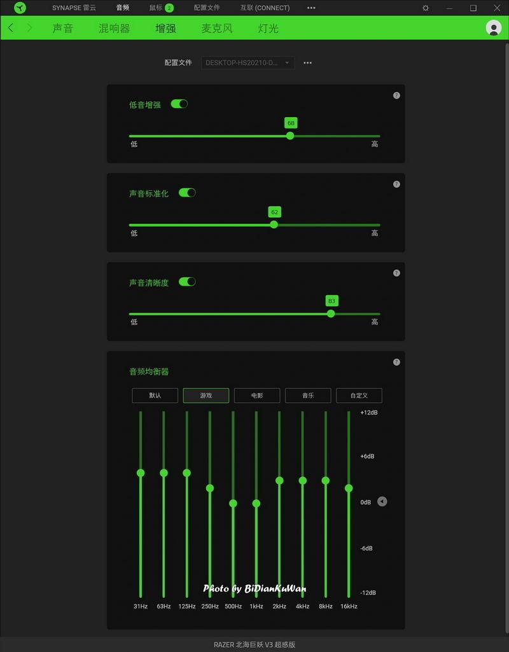Open help icon for 声音清晰度 panel
The height and width of the screenshot is (652, 509).
click(x=396, y=273)
